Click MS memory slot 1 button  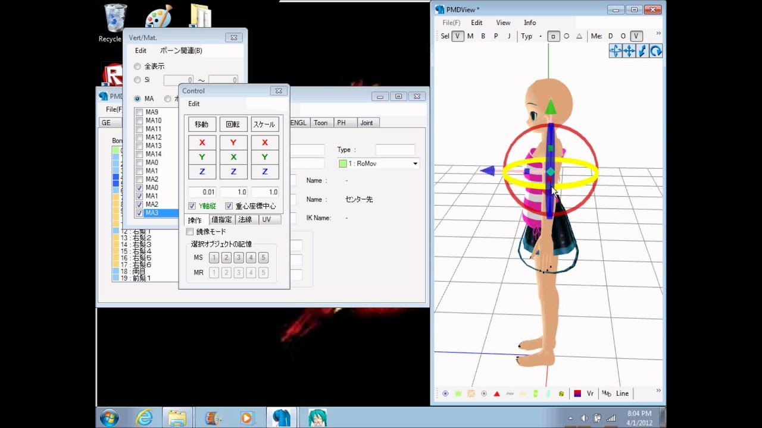[x=214, y=257]
